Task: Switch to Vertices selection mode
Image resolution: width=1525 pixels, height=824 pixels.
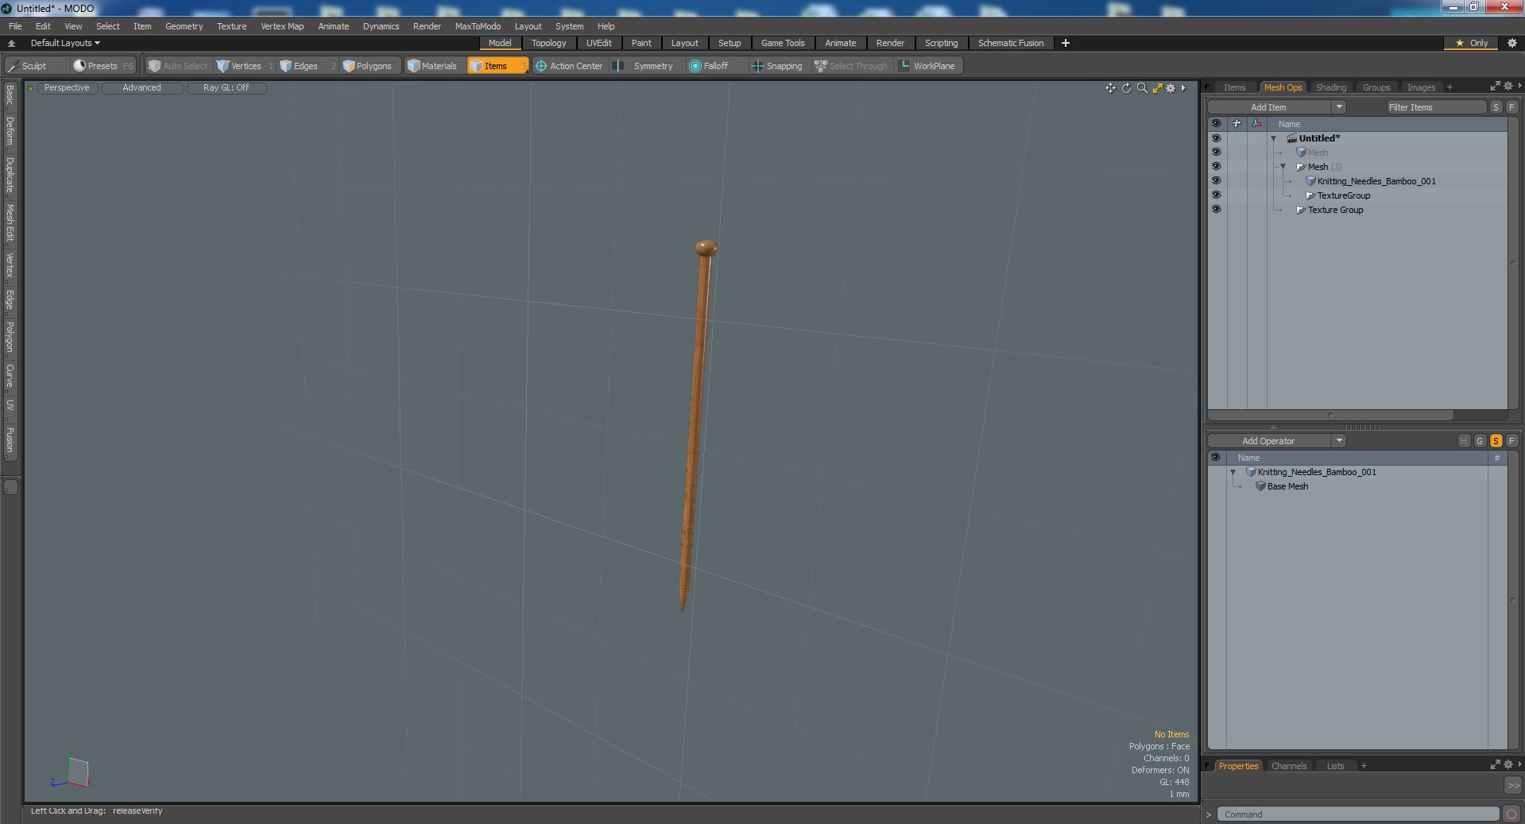Action: (x=244, y=66)
